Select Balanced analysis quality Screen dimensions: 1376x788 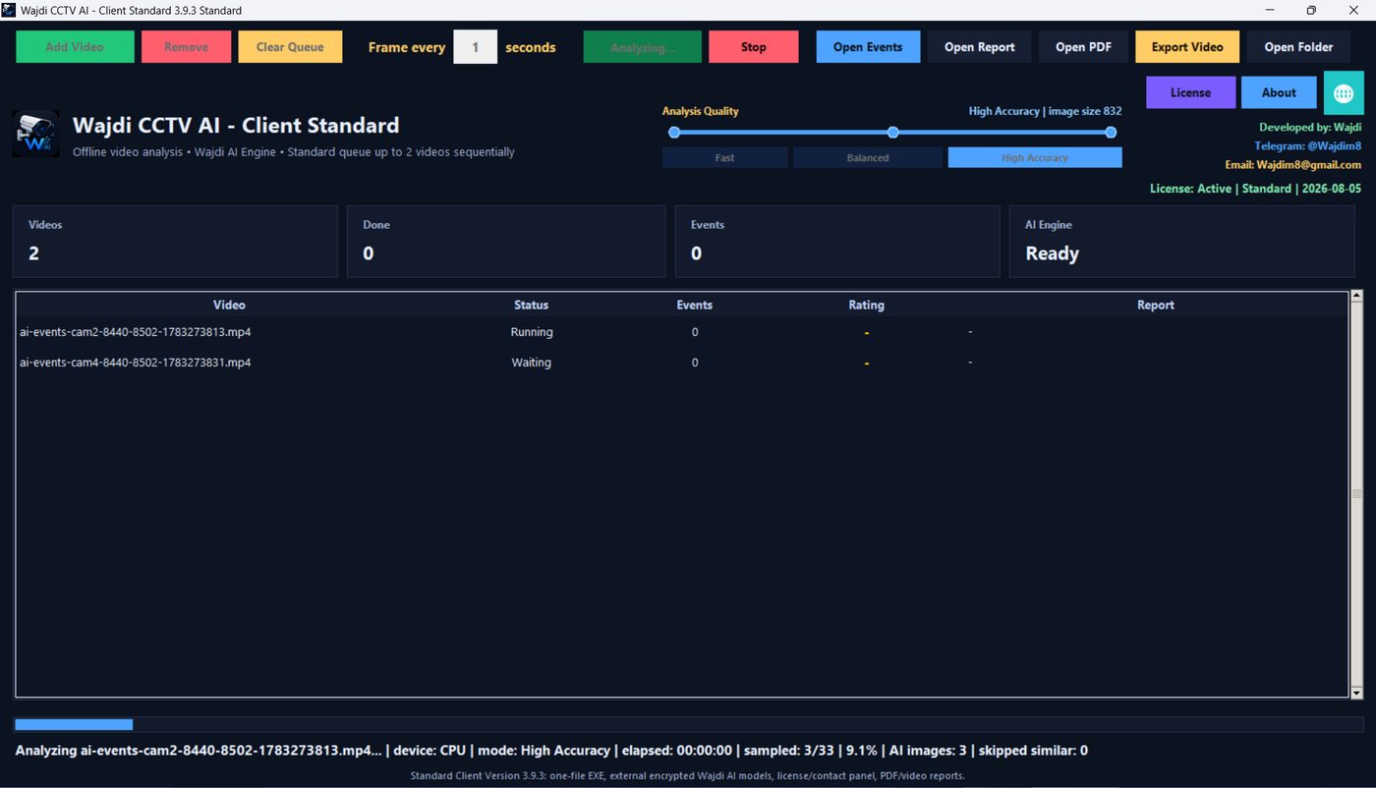tap(868, 157)
